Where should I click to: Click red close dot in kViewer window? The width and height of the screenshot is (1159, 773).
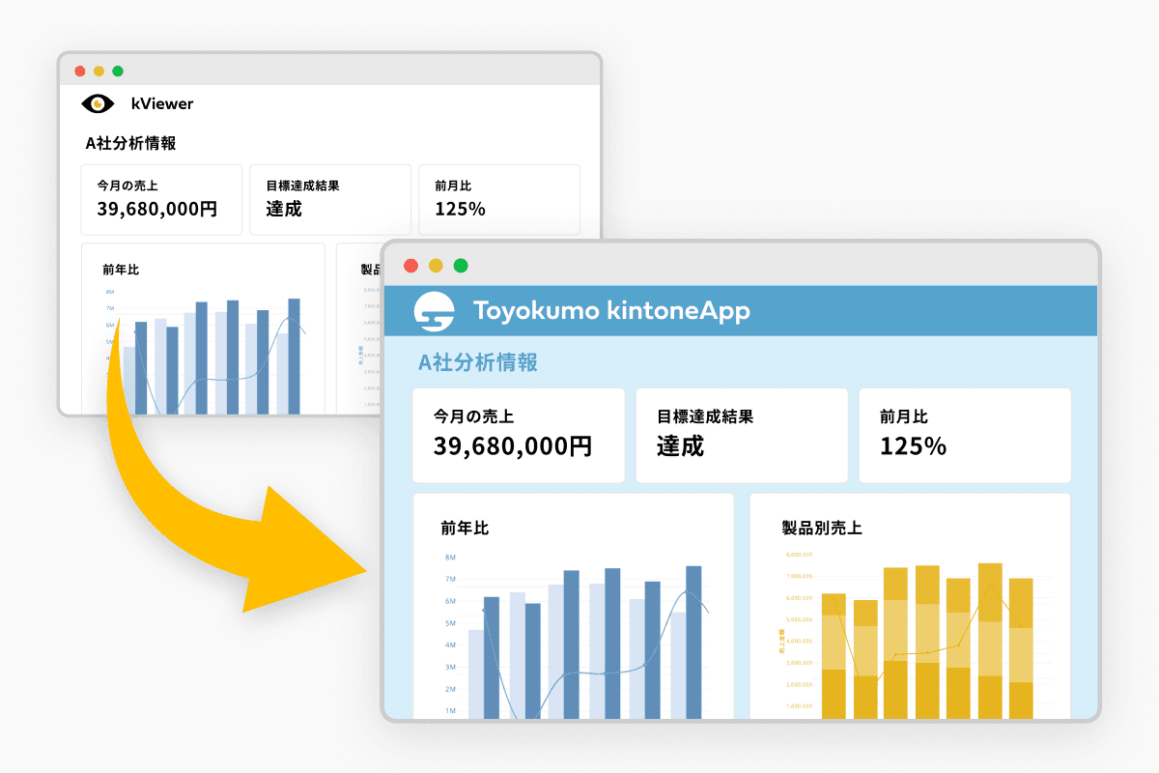(x=79, y=72)
